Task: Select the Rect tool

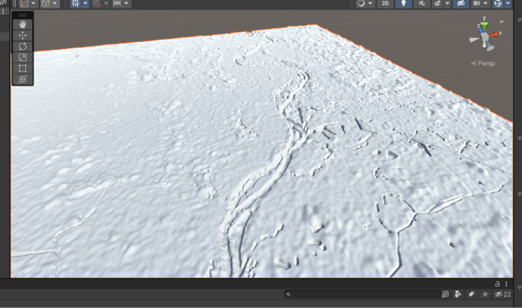Action: click(23, 69)
